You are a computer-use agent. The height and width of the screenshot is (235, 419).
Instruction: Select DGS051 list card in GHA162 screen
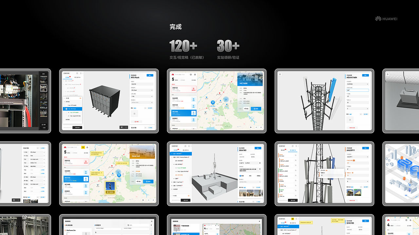(76, 193)
